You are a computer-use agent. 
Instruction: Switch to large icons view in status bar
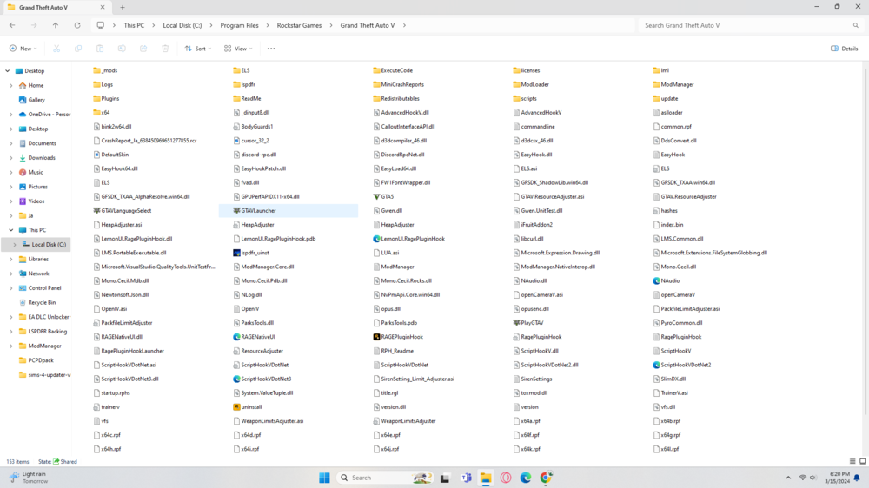(862, 461)
